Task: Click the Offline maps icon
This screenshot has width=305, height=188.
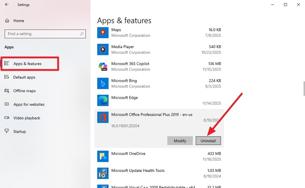Action: (7, 91)
